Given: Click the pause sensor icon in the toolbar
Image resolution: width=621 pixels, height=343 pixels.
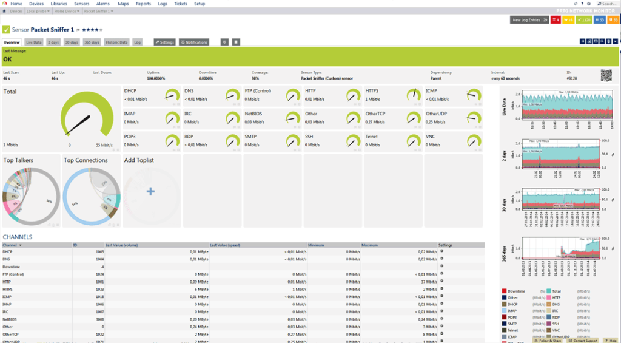Looking at the screenshot, I should (x=583, y=41).
